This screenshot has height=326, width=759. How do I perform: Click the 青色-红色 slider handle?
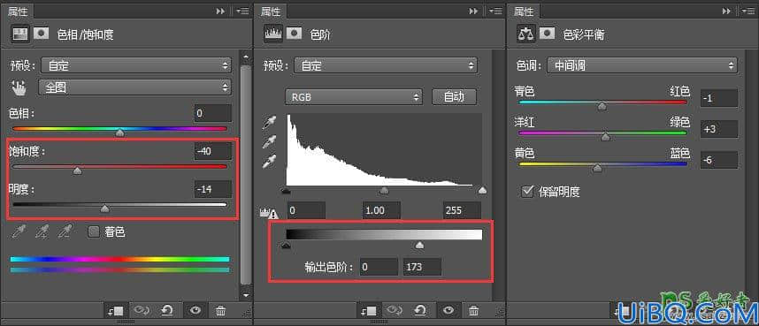tap(602, 106)
